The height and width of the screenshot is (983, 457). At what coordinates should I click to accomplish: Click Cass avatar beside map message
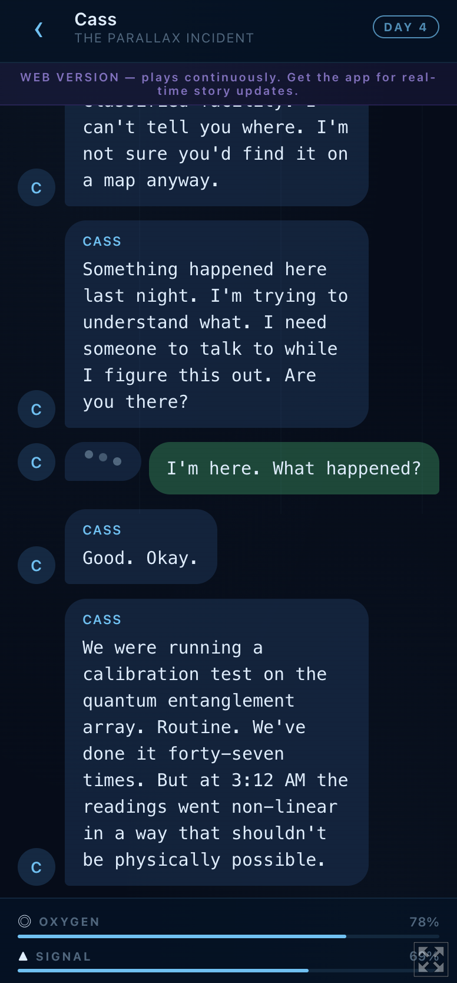coord(37,188)
